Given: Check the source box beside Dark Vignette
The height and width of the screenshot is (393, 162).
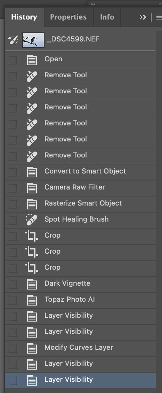Looking at the screenshot, I should point(13,285).
